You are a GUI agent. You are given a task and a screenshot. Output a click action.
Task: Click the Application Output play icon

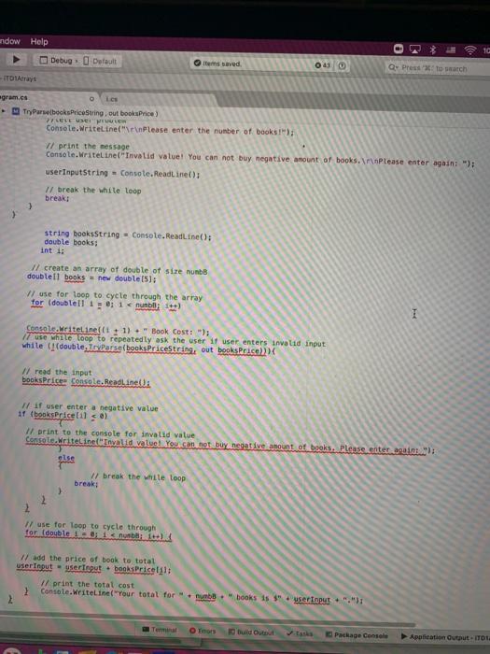point(404,636)
